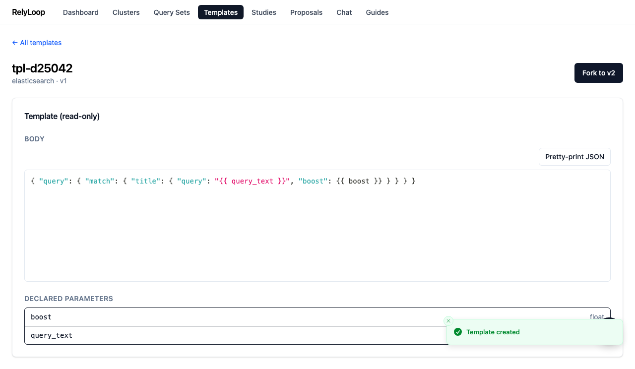The width and height of the screenshot is (635, 369).
Task: Click Pretty-print JSON button
Action: 574,157
